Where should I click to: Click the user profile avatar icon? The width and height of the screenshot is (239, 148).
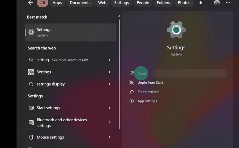pyautogui.click(x=217, y=3)
